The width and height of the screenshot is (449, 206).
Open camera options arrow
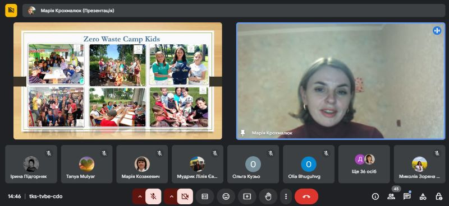[171, 196]
